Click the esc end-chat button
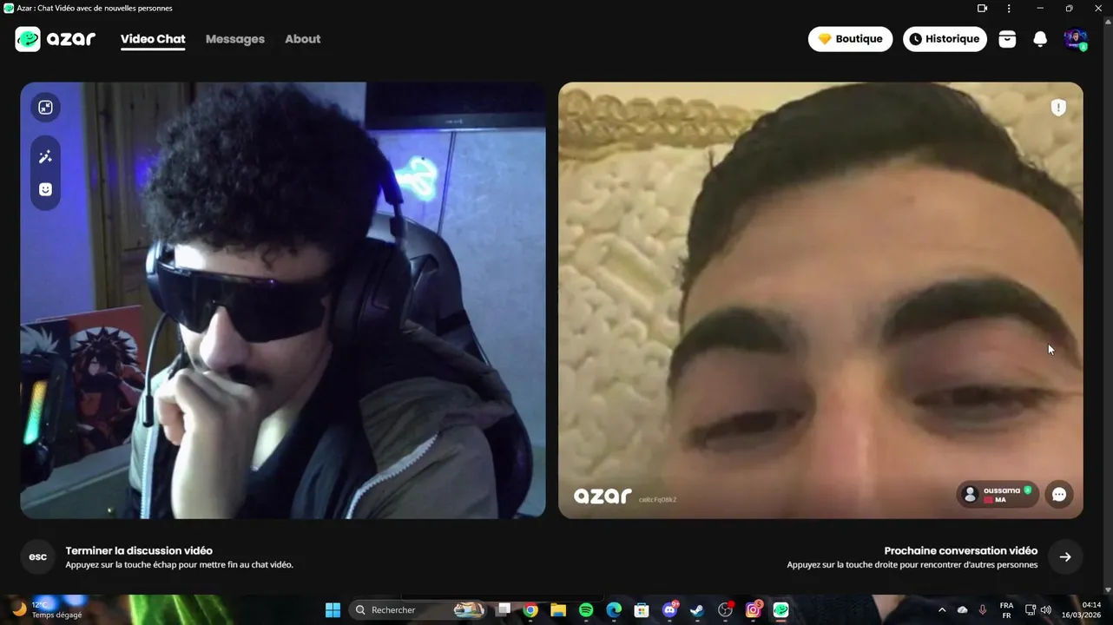Image resolution: width=1113 pixels, height=625 pixels. tap(38, 557)
